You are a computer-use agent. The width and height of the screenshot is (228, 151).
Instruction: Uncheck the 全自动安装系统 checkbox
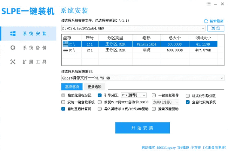[x=188, y=102]
